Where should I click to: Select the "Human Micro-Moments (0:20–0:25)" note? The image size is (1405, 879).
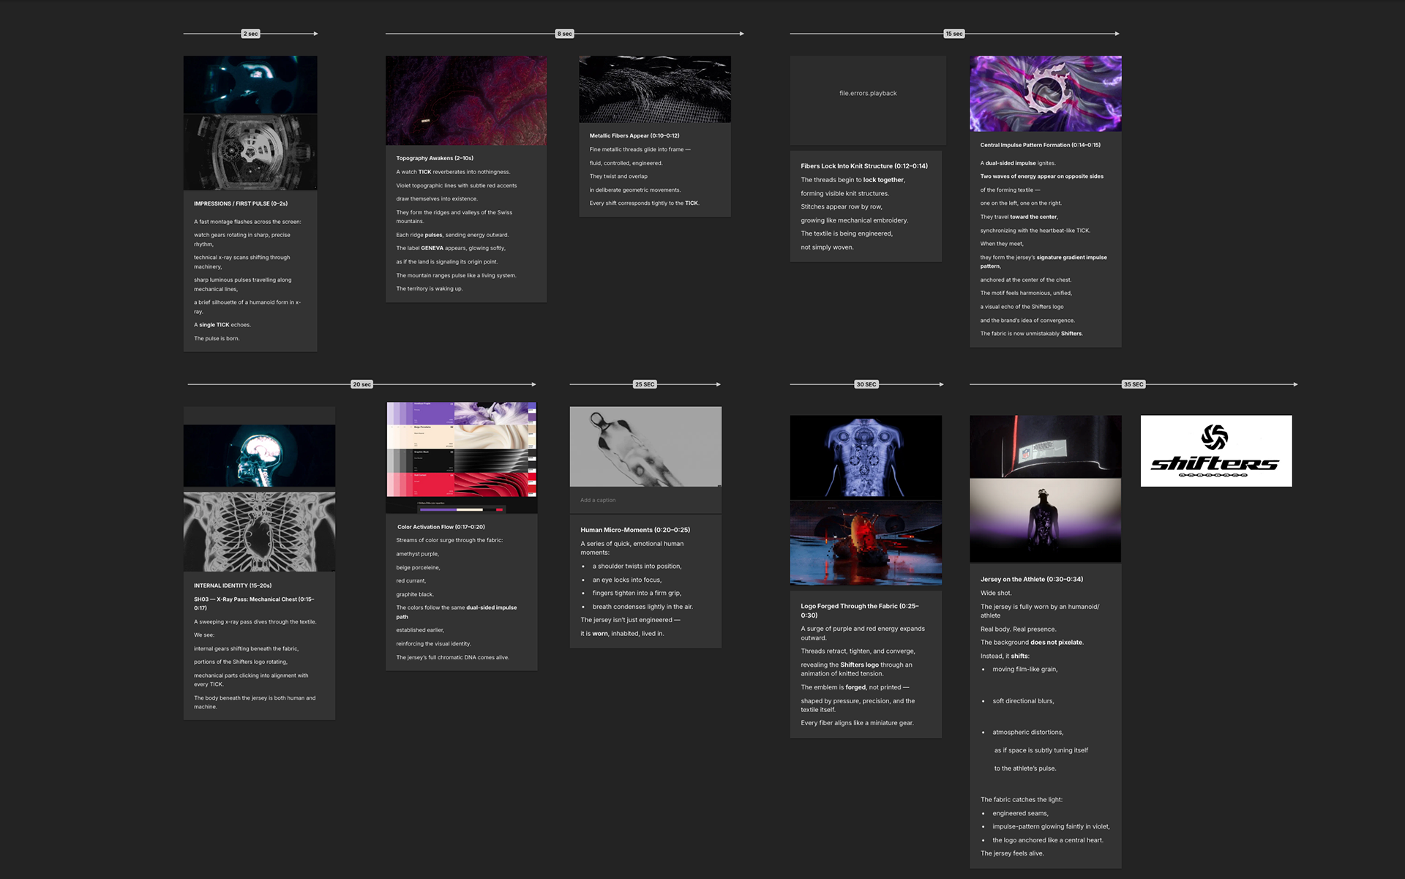click(x=635, y=530)
